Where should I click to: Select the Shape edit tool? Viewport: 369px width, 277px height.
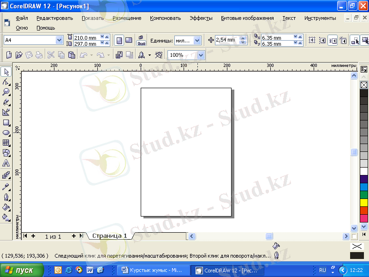6,82
